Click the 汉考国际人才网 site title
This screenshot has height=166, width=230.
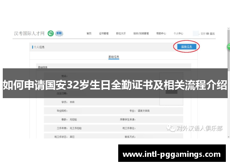click(x=29, y=33)
